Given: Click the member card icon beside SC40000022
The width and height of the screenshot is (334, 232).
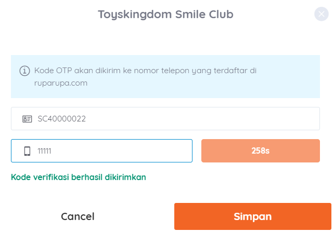Looking at the screenshot, I should tap(27, 119).
